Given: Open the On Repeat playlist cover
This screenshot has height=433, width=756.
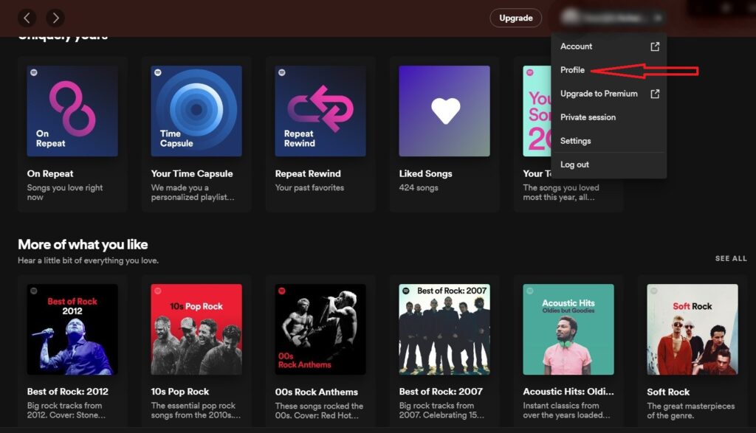Looking at the screenshot, I should tap(72, 111).
